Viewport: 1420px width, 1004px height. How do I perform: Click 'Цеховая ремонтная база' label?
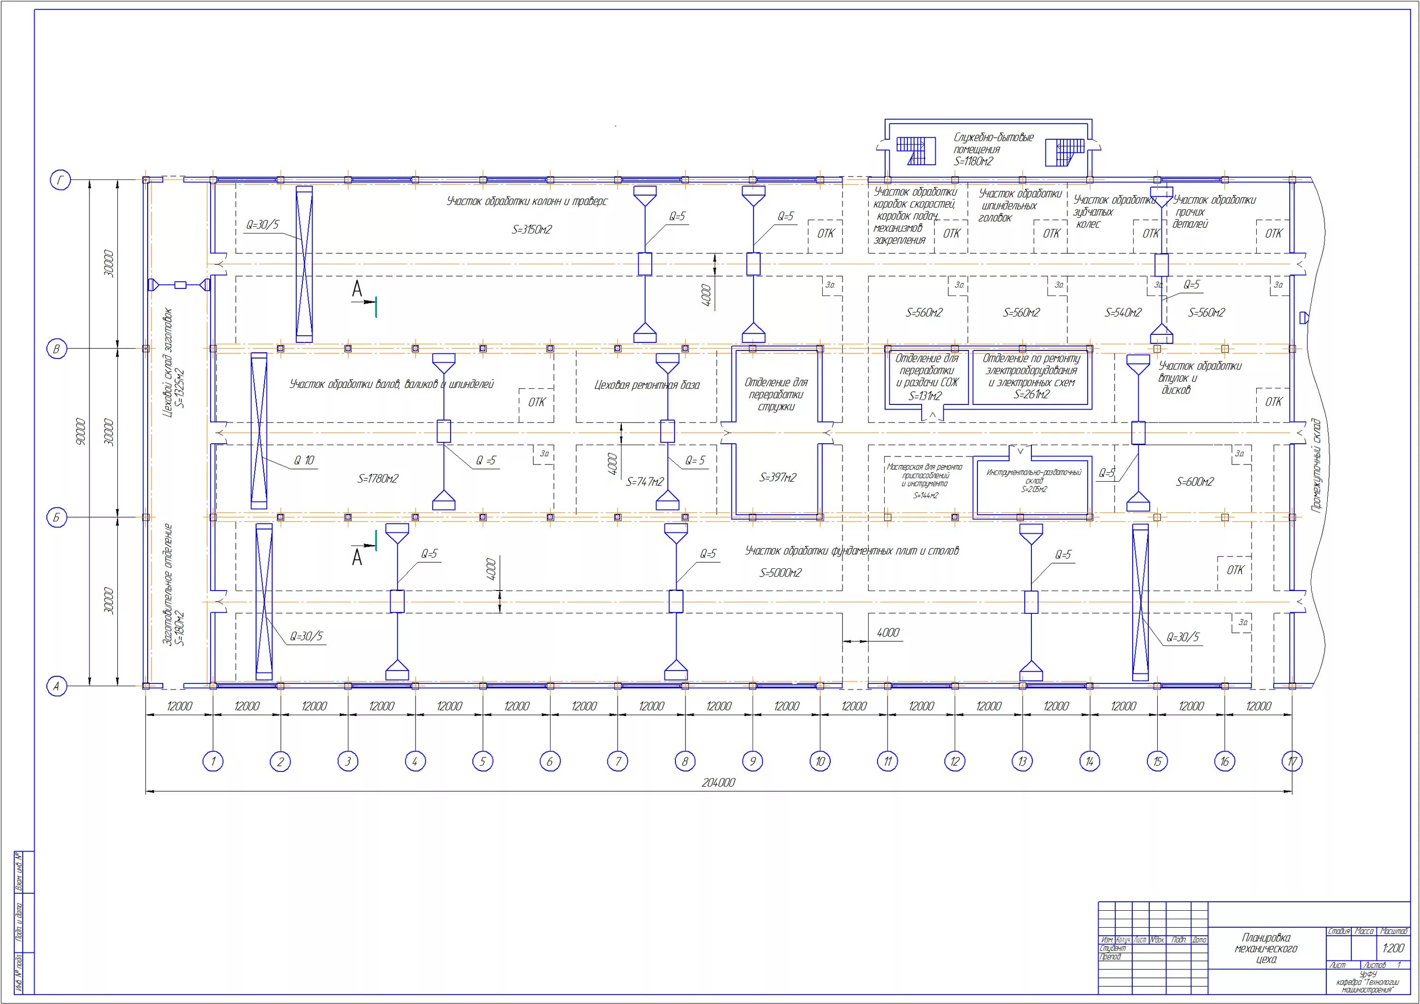click(647, 385)
